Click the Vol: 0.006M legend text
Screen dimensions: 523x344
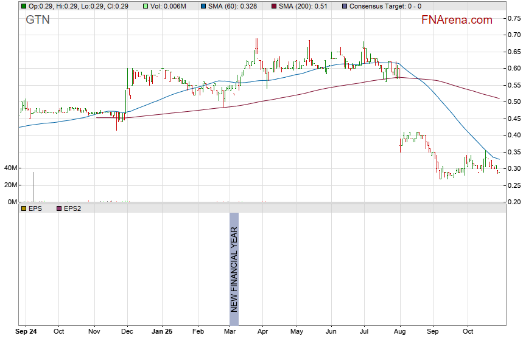[x=172, y=5]
